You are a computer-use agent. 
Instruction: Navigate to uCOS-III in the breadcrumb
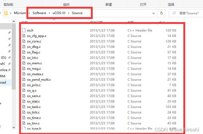pos(59,13)
